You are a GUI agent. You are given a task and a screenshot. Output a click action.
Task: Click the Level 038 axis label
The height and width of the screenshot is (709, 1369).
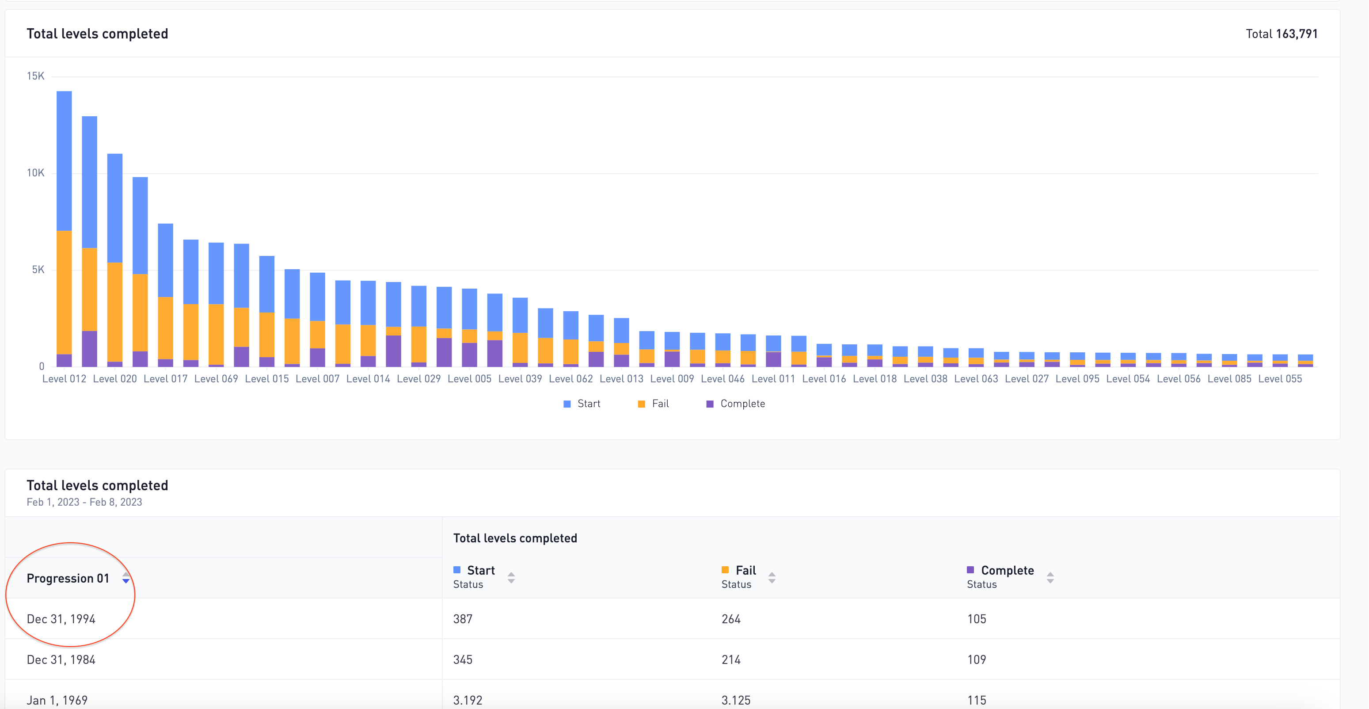coord(925,379)
